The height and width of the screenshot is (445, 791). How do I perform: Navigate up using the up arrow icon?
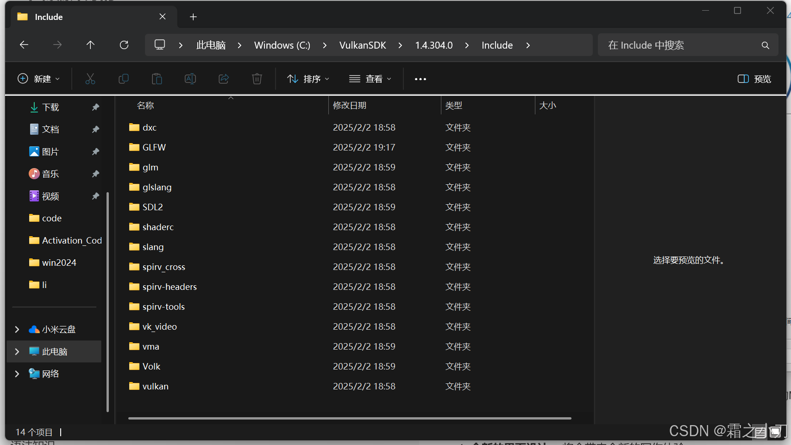pos(90,45)
